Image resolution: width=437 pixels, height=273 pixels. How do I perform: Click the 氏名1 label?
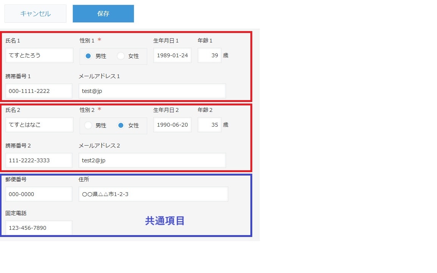13,41
